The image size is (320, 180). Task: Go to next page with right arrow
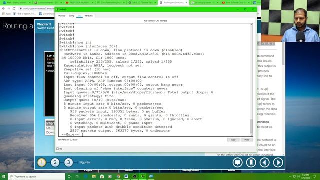coord(278,162)
